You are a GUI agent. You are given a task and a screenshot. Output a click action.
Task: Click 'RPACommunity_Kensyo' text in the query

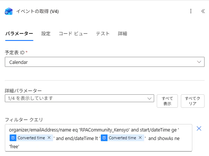pos(104,130)
